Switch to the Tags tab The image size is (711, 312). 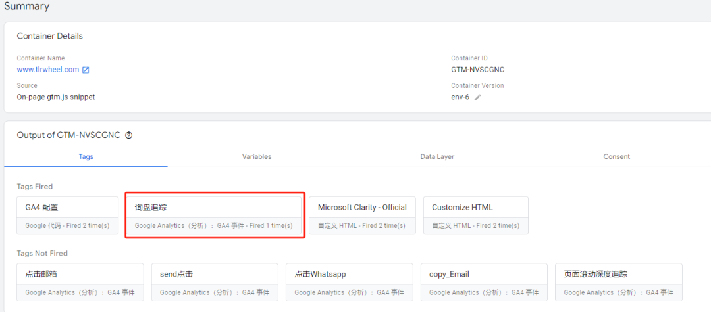pos(86,156)
